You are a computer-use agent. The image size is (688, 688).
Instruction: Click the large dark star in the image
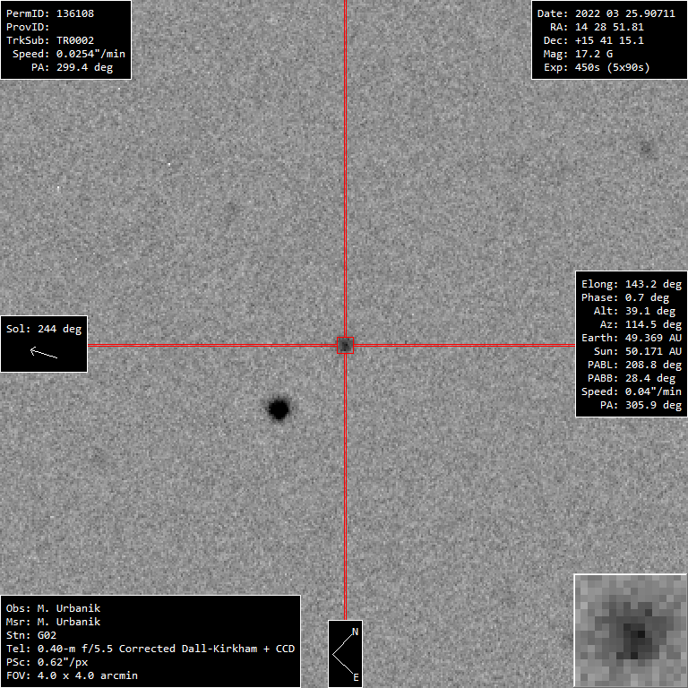[279, 409]
